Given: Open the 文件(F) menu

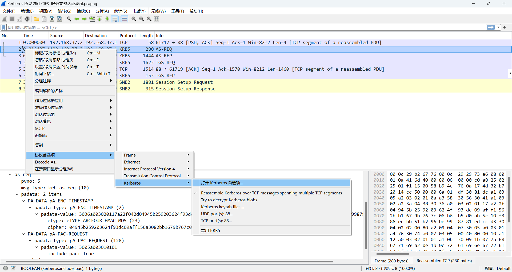Looking at the screenshot, I should [x=9, y=11].
